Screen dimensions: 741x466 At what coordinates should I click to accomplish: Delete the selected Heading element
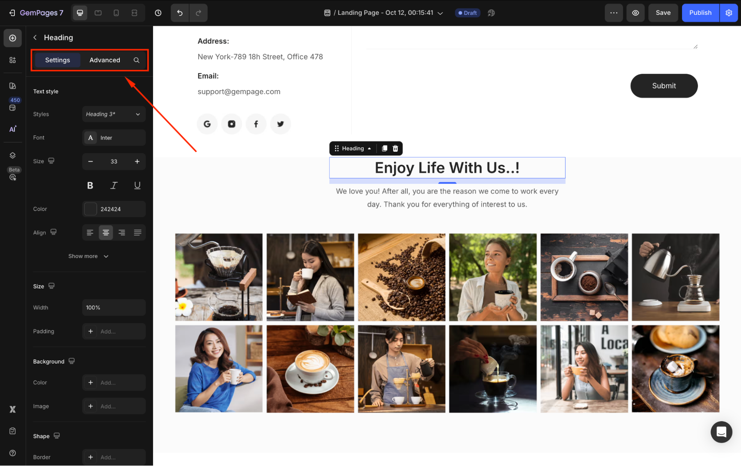(x=395, y=148)
